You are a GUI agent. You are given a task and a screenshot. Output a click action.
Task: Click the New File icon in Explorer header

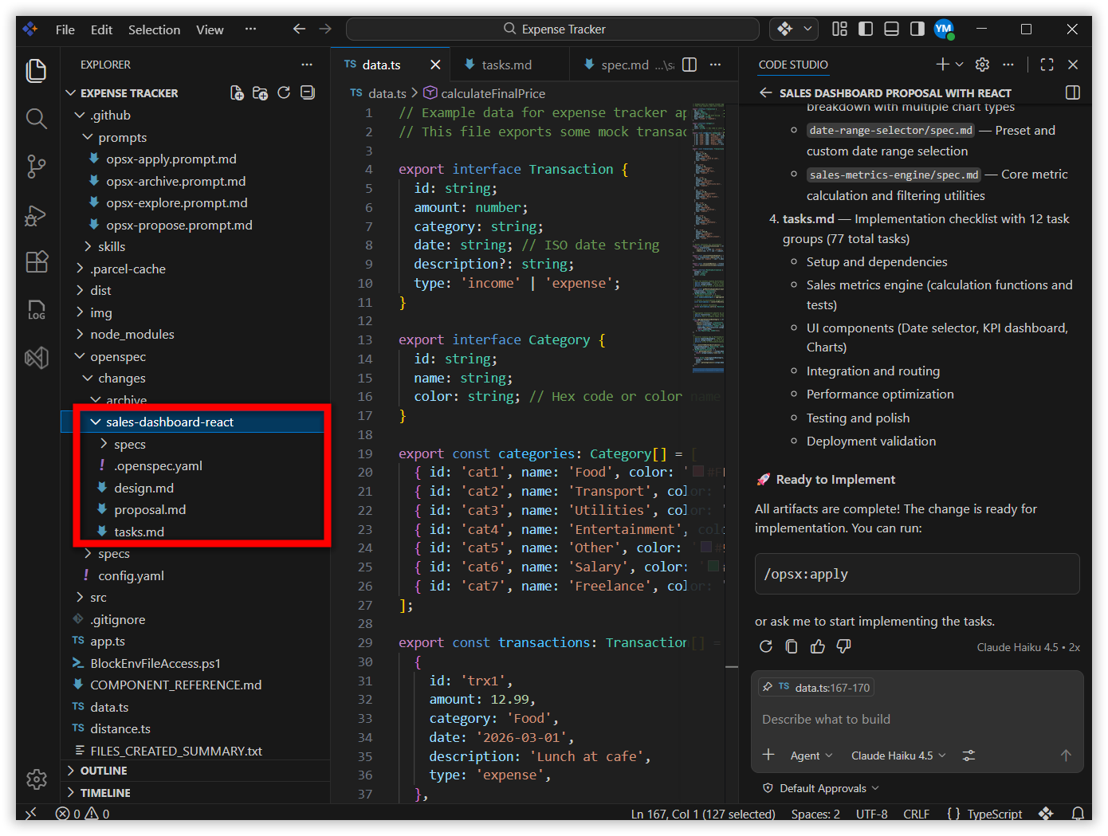tap(237, 93)
